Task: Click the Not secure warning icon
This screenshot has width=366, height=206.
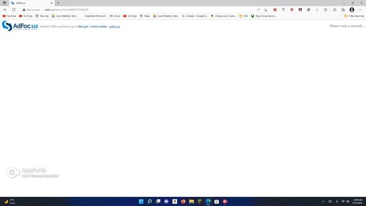Action: click(x=24, y=10)
